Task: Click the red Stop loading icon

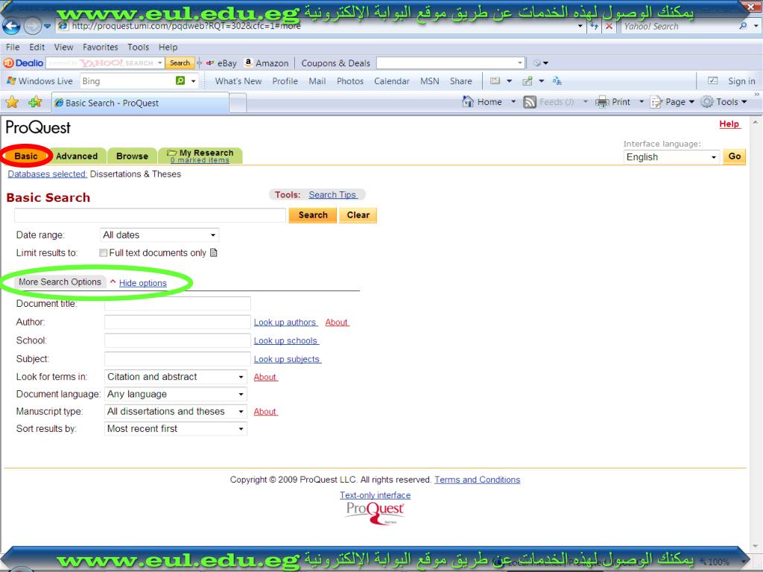Action: (x=609, y=26)
